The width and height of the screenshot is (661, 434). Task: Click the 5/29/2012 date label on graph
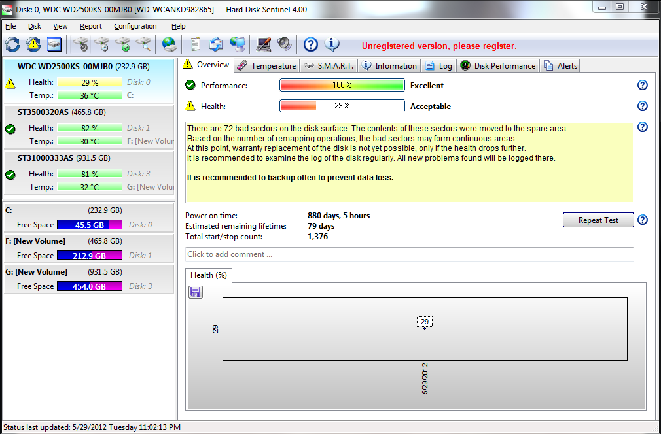click(x=425, y=378)
